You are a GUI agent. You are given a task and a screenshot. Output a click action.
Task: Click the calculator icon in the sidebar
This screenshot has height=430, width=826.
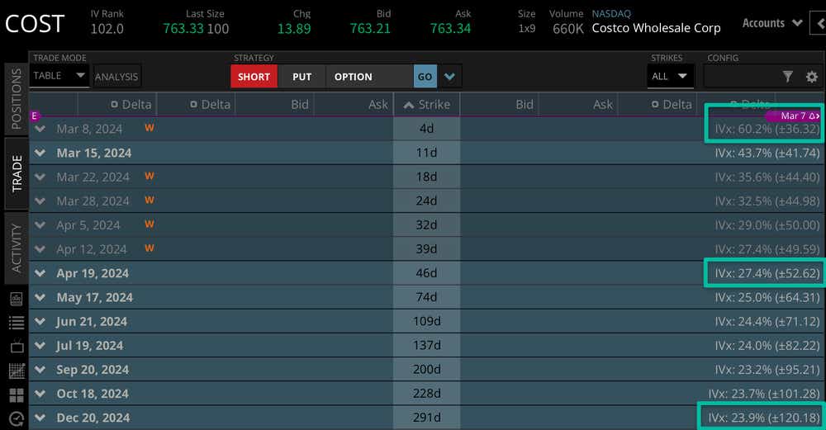coord(16,298)
